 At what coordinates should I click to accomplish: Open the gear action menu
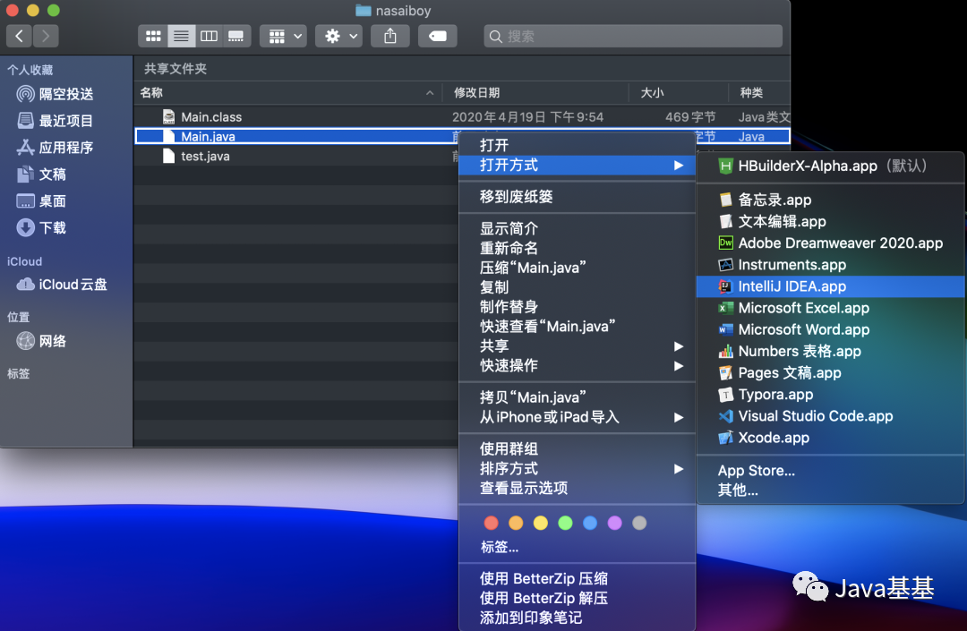(x=338, y=37)
